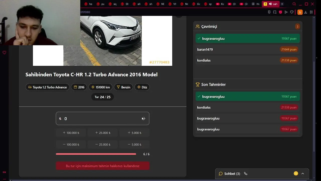Click kordialss's red 21338 puan in Son Tahminler
The height and width of the screenshot is (181, 321).
289,107
